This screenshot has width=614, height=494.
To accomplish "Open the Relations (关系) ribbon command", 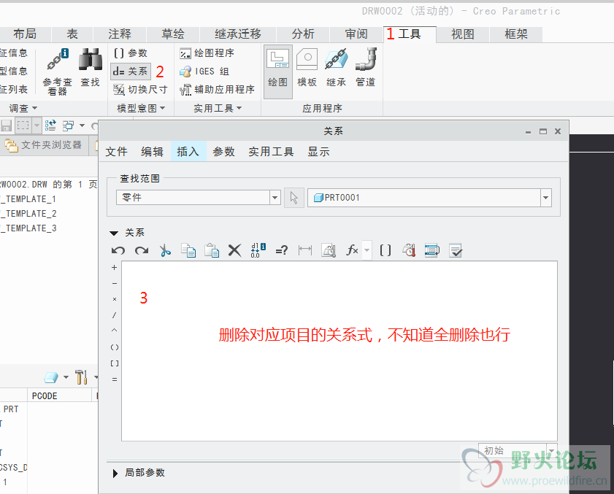I will (x=130, y=72).
